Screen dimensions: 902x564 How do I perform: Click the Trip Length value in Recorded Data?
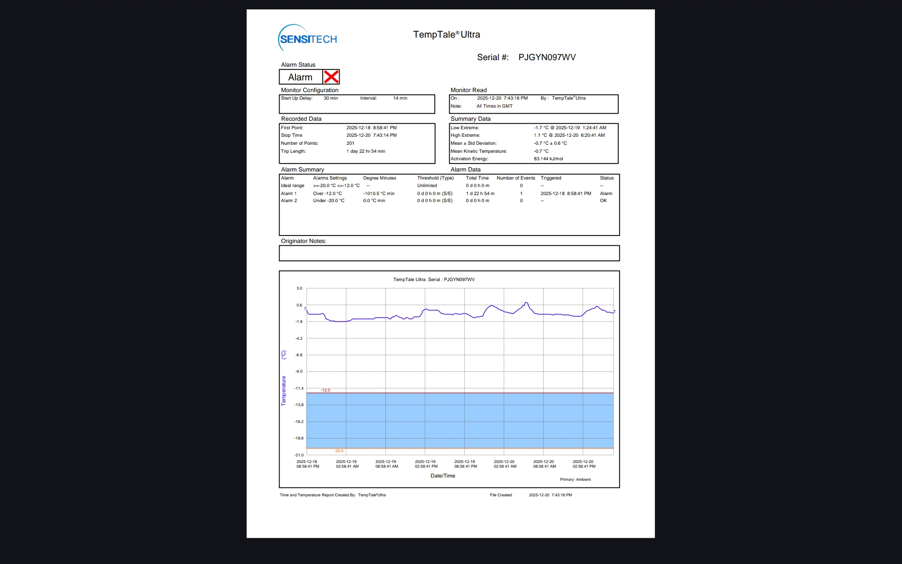pyautogui.click(x=365, y=151)
